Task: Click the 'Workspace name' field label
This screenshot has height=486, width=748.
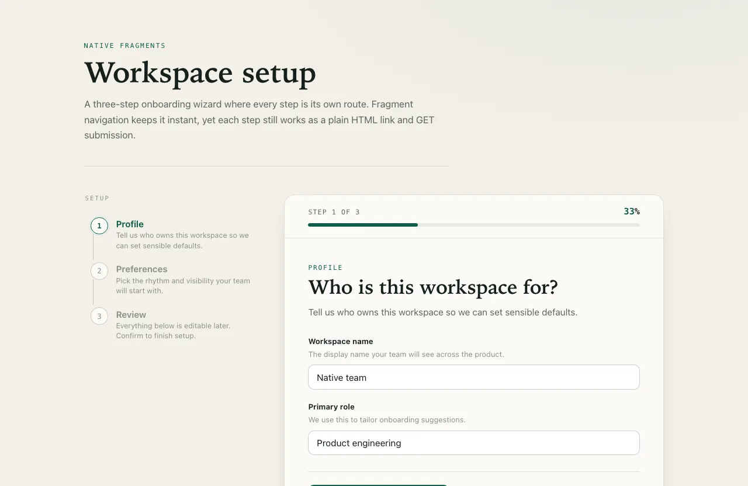Action: [341, 341]
